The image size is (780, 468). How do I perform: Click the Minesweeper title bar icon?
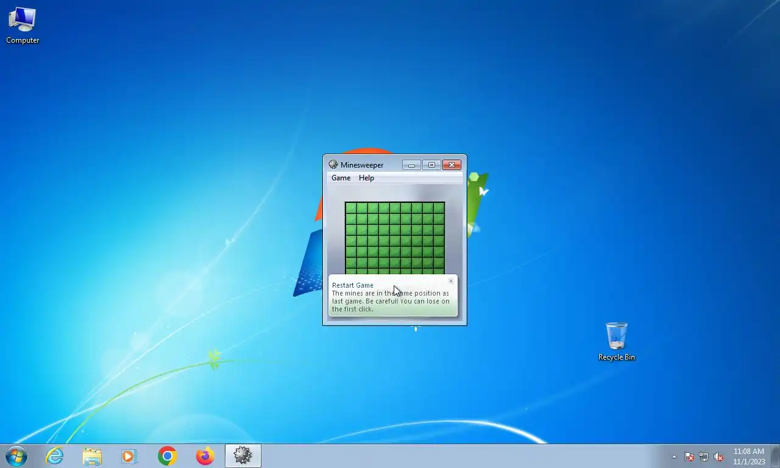333,165
